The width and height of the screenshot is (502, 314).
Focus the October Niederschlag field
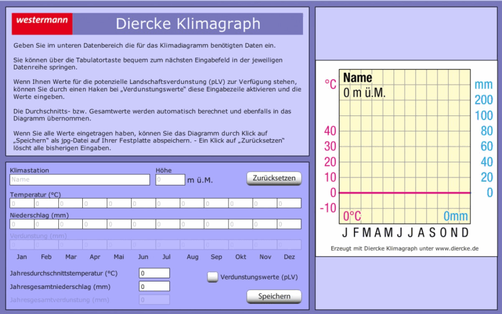click(241, 224)
